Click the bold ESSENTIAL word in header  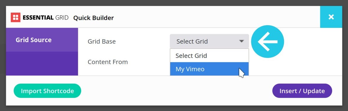click(38, 18)
